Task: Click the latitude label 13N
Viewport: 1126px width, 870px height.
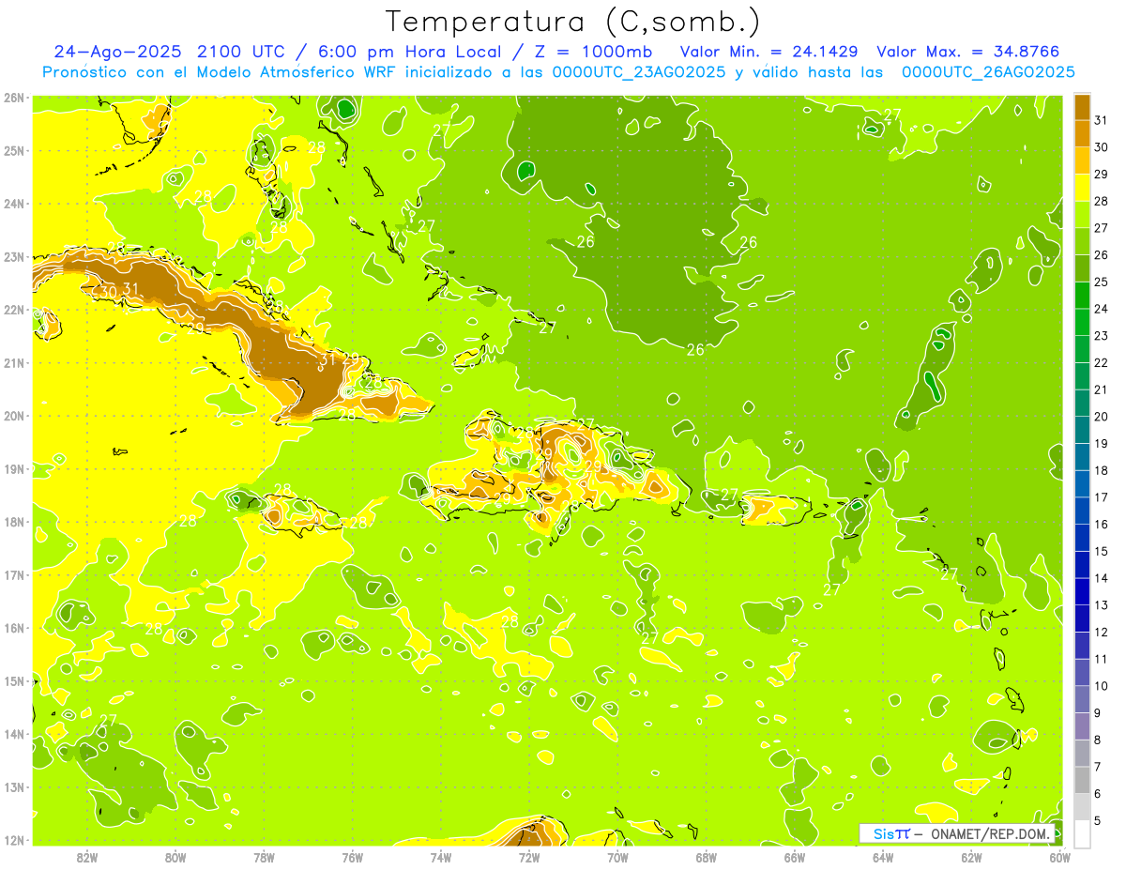Action: 14,786
